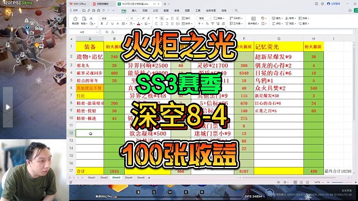Click the print icon in quick access toolbar

pyautogui.click(x=93, y=11)
